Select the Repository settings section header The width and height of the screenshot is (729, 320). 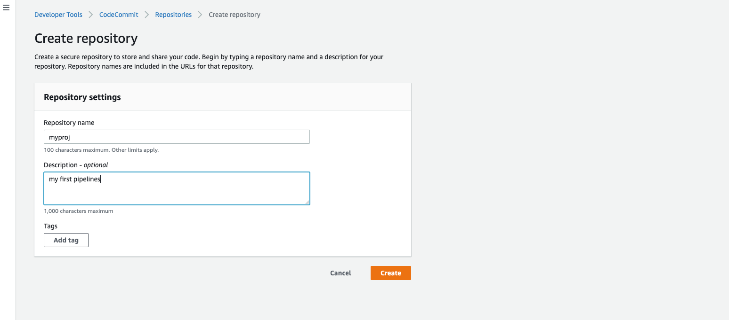click(82, 97)
